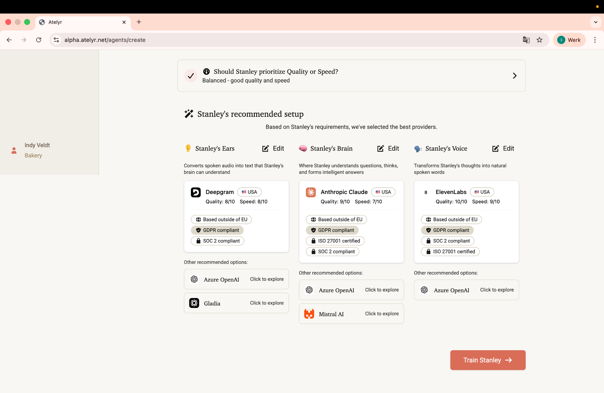Click Anthropic Claude's ISO 27001 certified tag
Image resolution: width=604 pixels, height=393 pixels.
335,241
